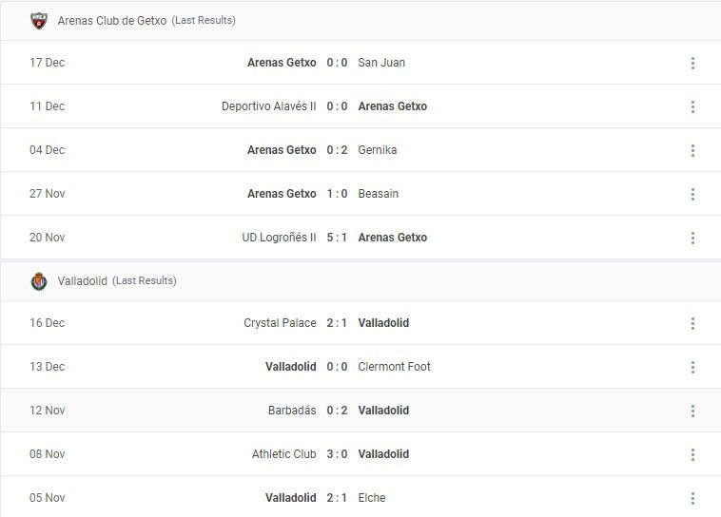Viewport: 721px width, 517px height.
Task: Open the Valladolid club crest icon
Action: 39,281
